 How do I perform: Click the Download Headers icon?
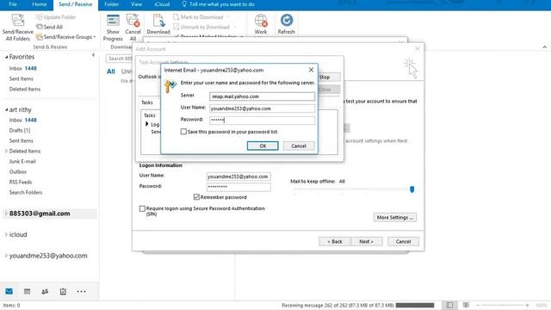pyautogui.click(x=158, y=21)
